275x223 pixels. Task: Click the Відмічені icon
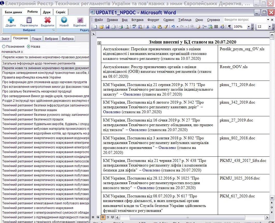pyautogui.click(x=80, y=20)
